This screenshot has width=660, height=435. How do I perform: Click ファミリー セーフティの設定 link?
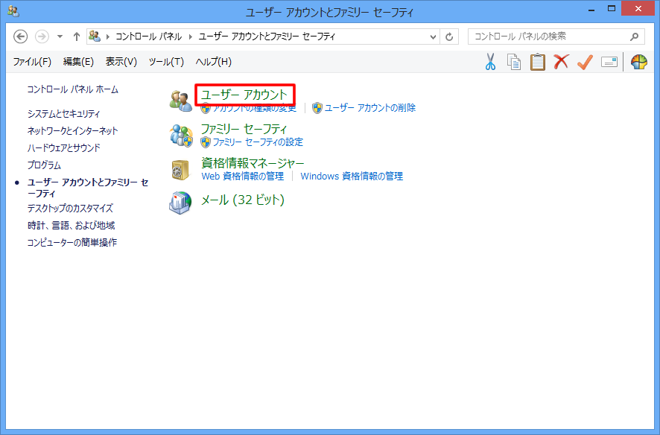[x=258, y=142]
